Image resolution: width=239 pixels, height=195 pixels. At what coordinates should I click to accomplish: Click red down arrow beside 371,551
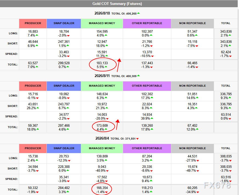click(x=138, y=139)
